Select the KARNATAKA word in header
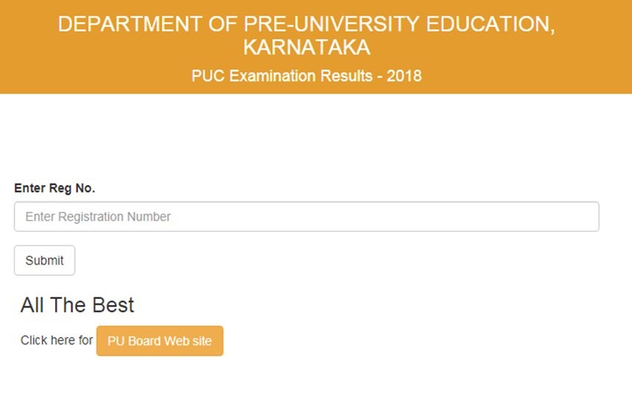The width and height of the screenshot is (632, 409). (x=306, y=48)
